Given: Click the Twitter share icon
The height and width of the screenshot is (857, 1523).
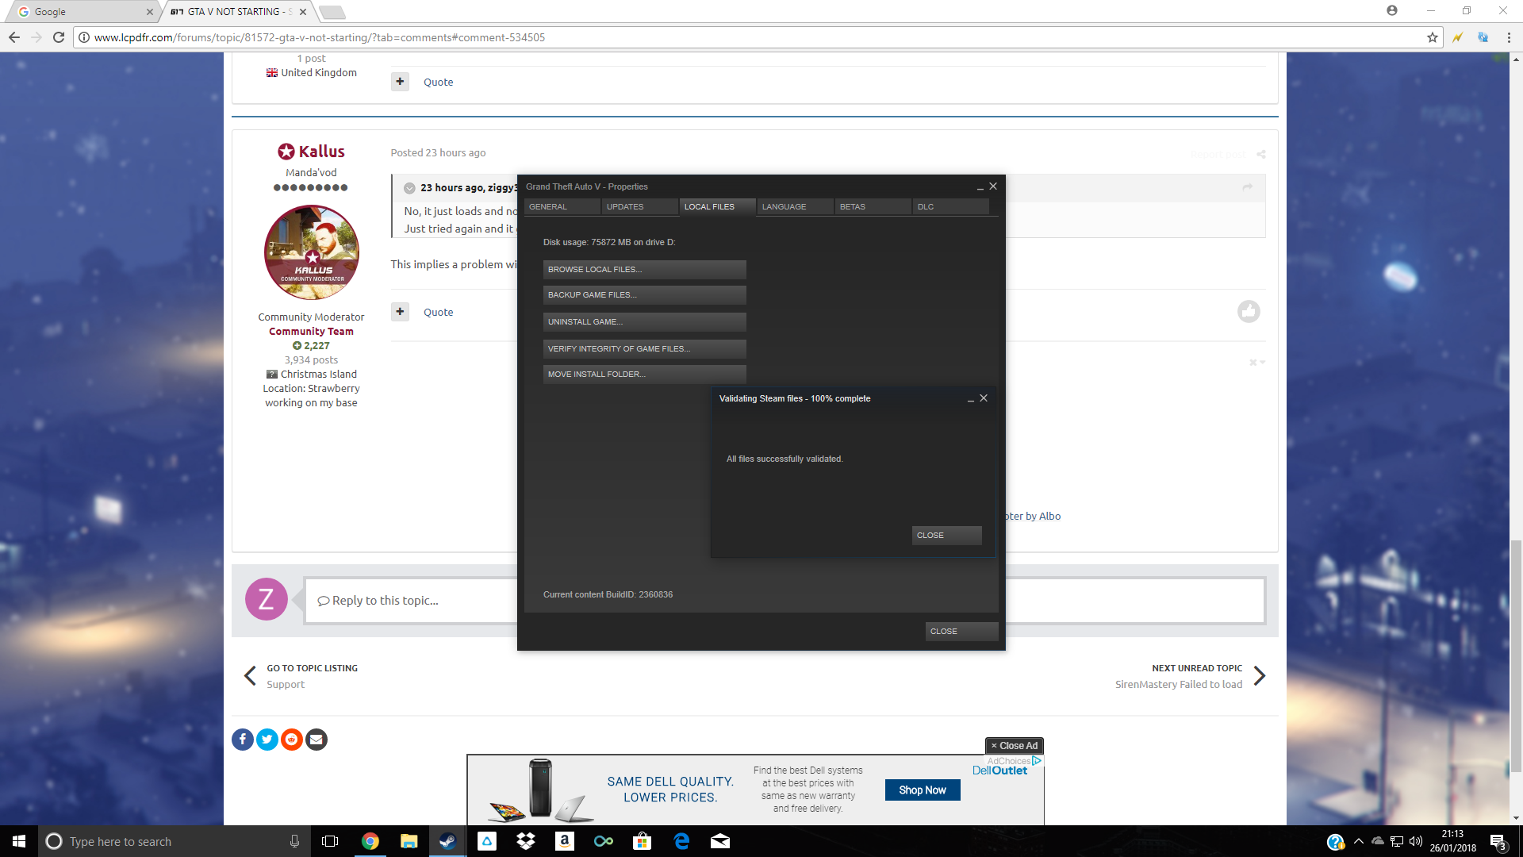Looking at the screenshot, I should pyautogui.click(x=267, y=740).
